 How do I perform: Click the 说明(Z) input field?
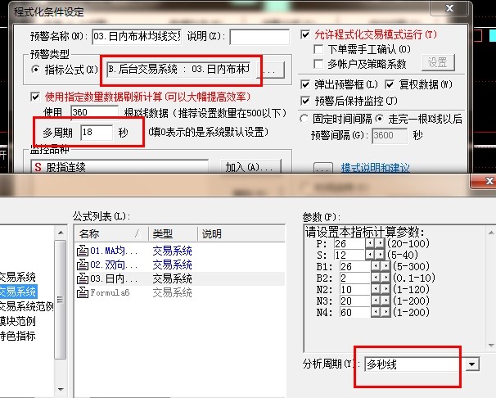[x=259, y=37]
